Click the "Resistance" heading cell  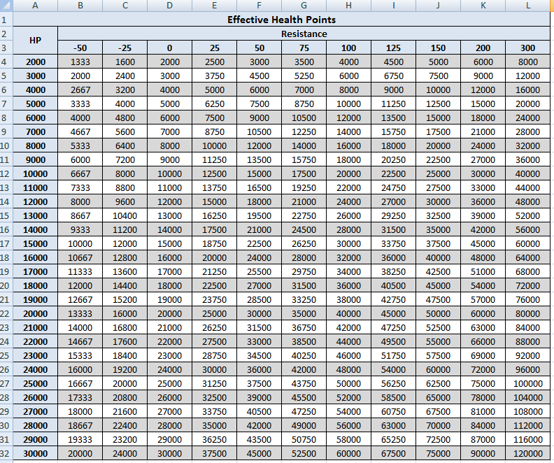[x=304, y=34]
